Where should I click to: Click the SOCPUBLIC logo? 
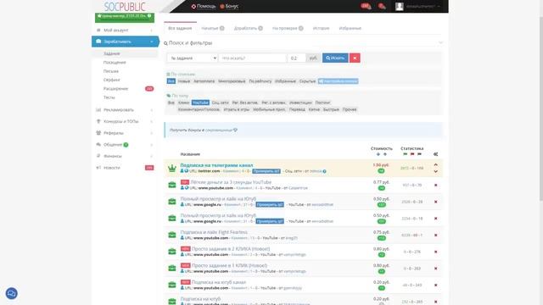125,7
